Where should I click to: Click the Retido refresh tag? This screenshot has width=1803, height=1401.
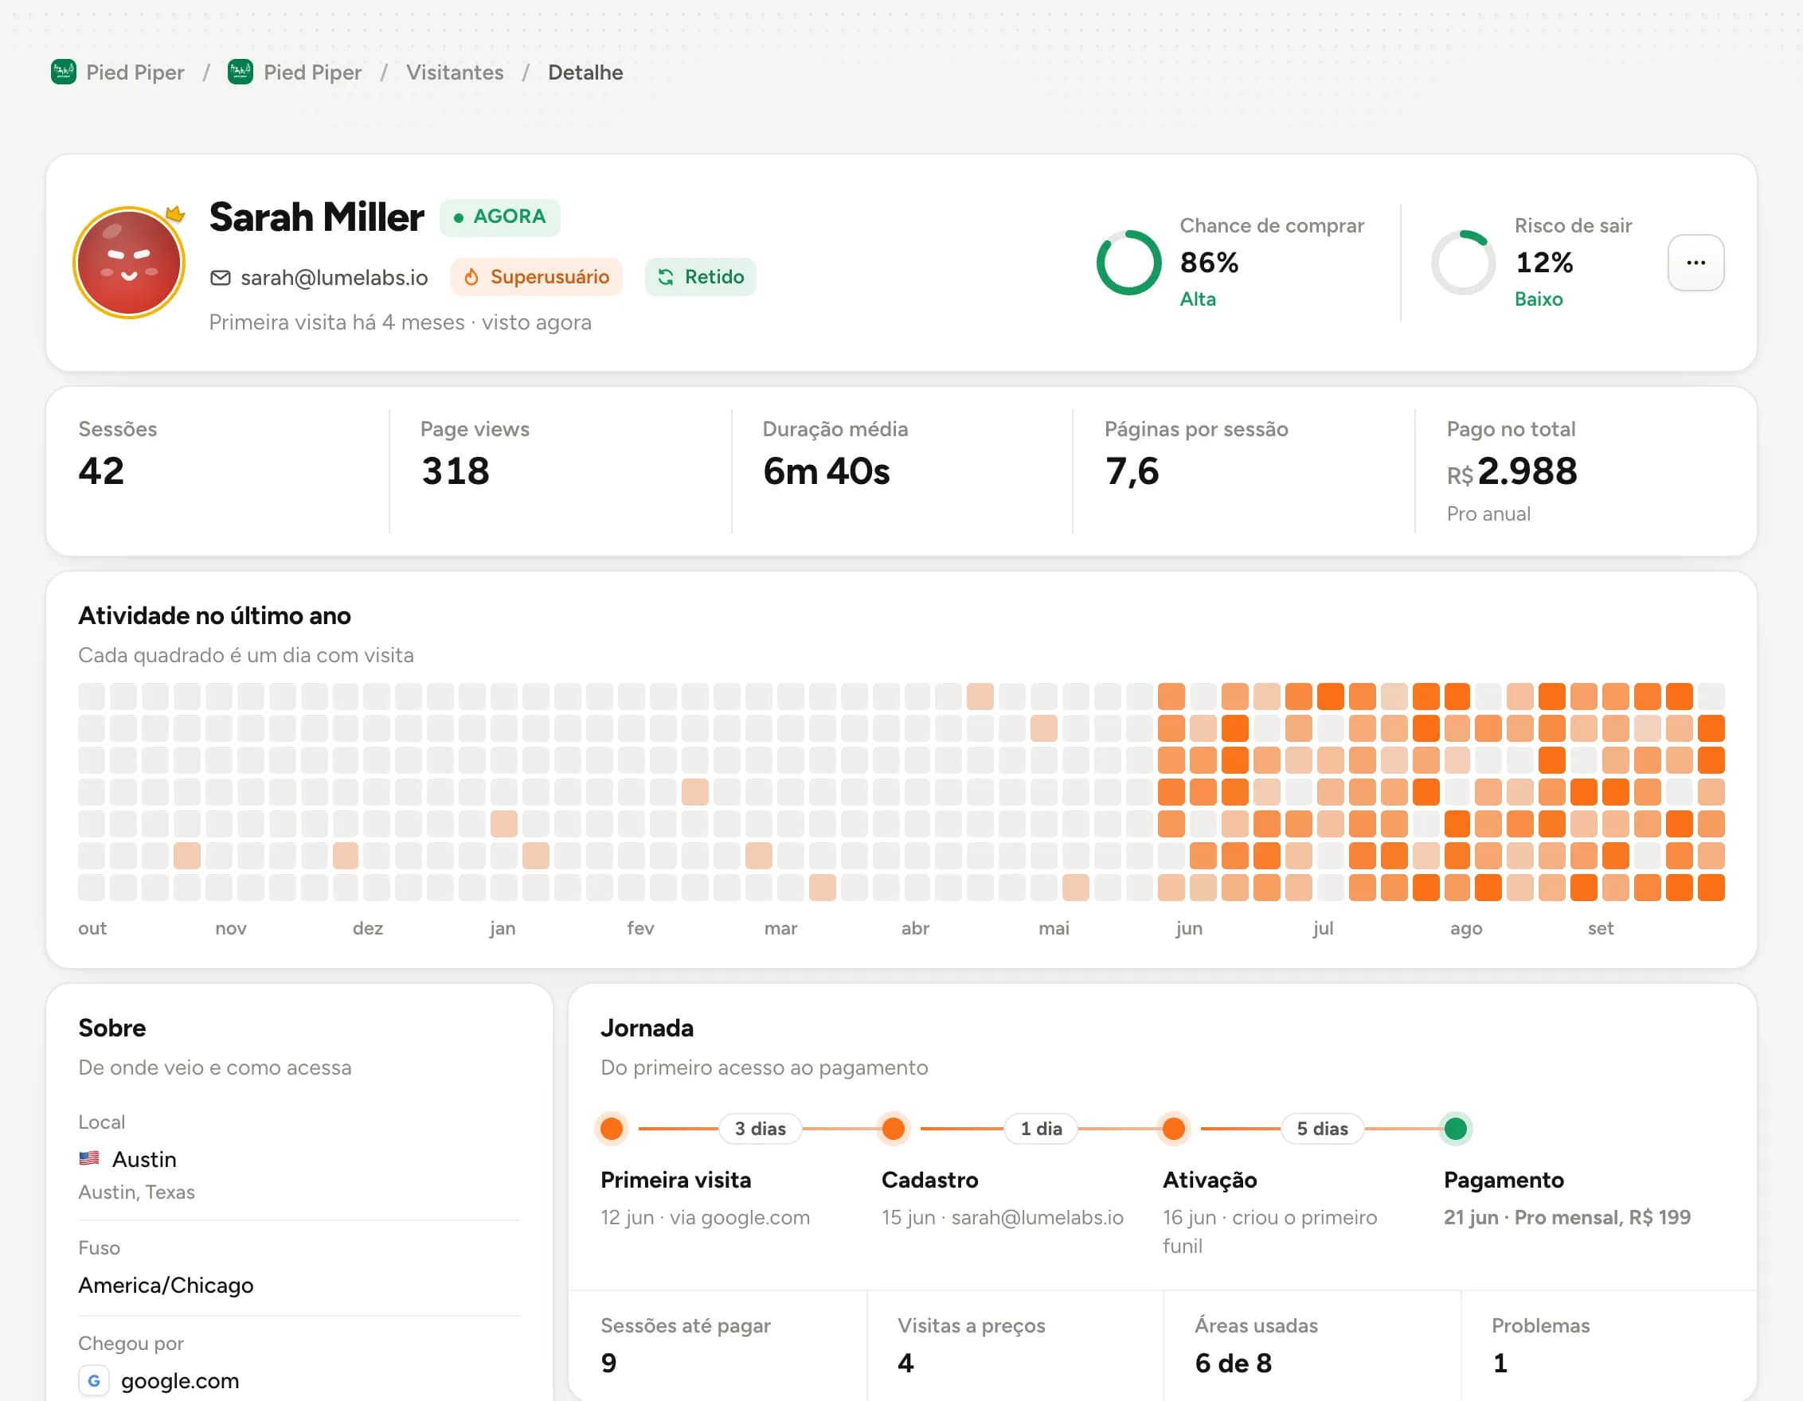click(x=700, y=276)
